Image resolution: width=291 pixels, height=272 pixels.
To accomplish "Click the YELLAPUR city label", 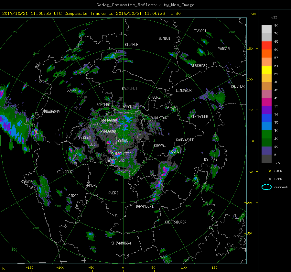I will point(64,172).
